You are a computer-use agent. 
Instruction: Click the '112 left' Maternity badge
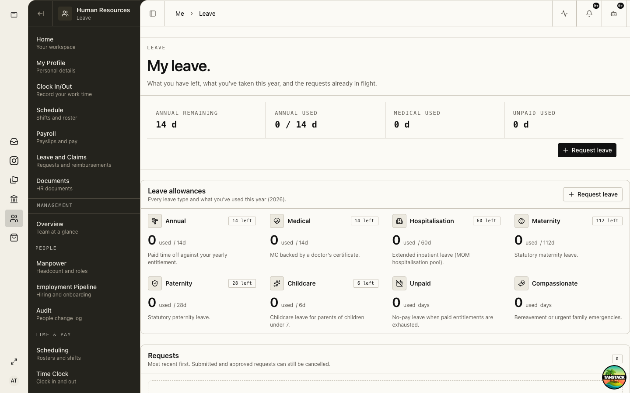(607, 221)
